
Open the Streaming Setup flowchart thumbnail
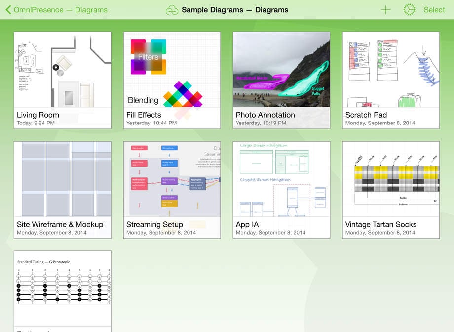(172, 179)
